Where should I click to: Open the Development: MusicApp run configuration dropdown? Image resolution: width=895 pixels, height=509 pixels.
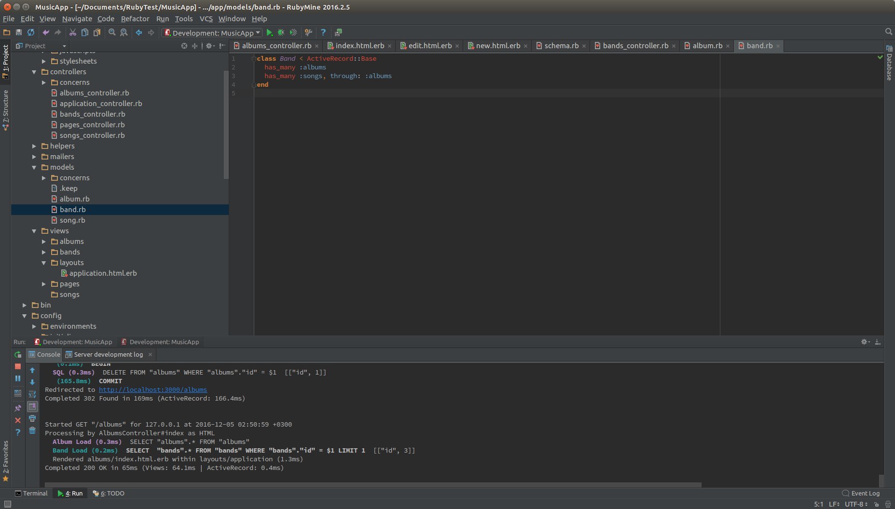212,33
